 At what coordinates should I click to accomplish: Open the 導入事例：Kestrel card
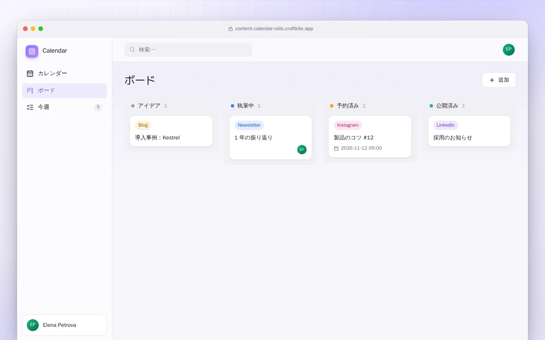(171, 131)
